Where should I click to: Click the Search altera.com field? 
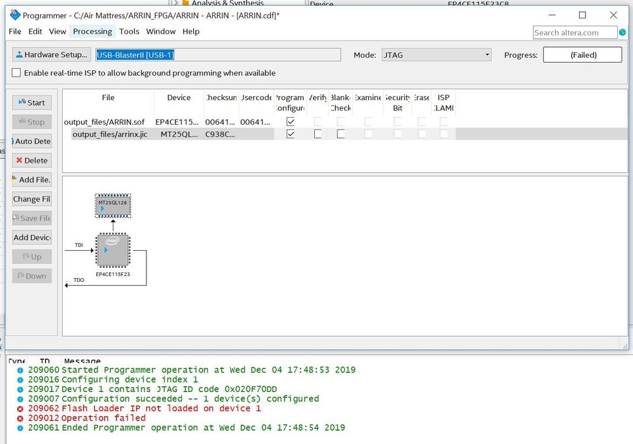pos(575,32)
